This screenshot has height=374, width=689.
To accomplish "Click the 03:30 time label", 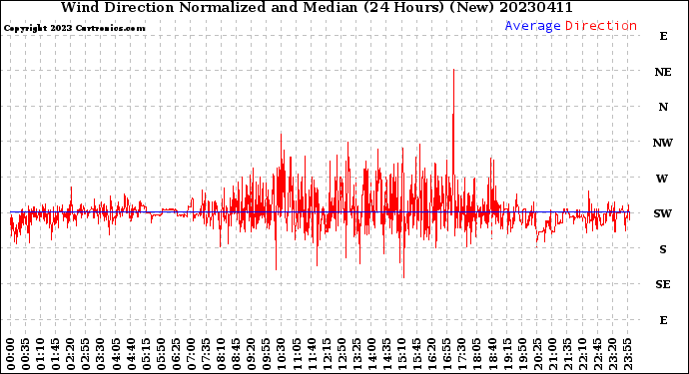I will tap(101, 354).
